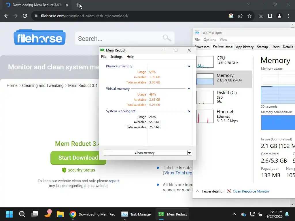The width and height of the screenshot is (295, 221).
Task: Select Ethernet performance item
Action: [224, 116]
